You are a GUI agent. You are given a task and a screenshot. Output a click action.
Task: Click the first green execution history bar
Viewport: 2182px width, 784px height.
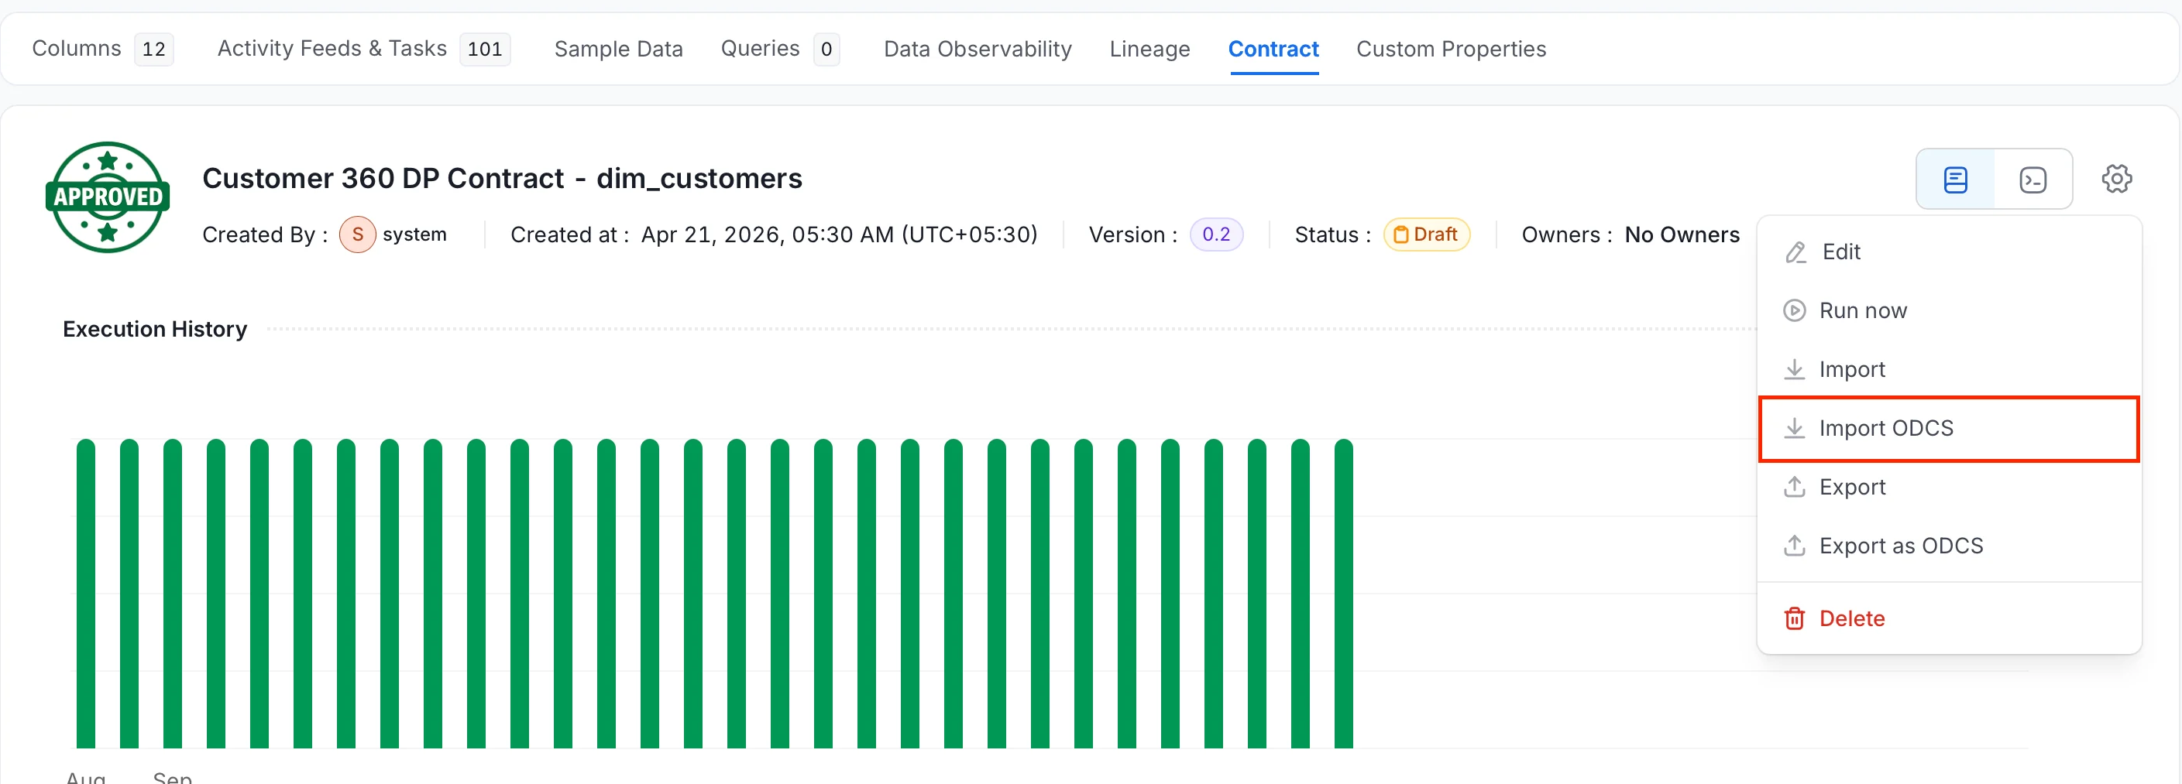tap(85, 594)
